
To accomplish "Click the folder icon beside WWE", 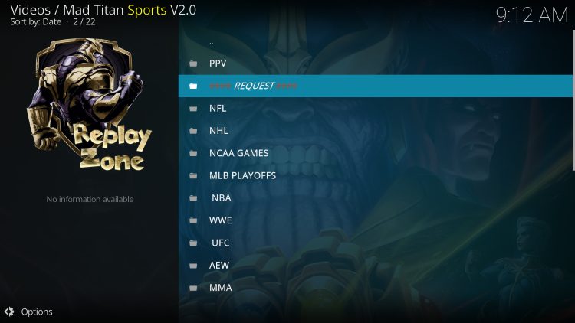I will (193, 220).
